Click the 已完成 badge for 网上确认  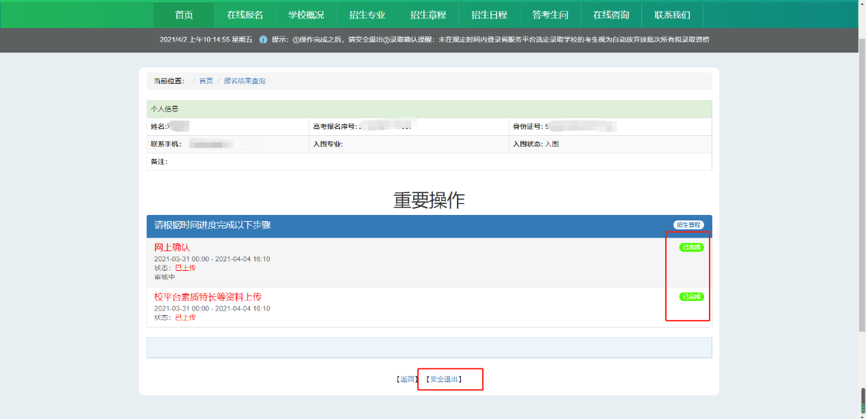click(691, 247)
